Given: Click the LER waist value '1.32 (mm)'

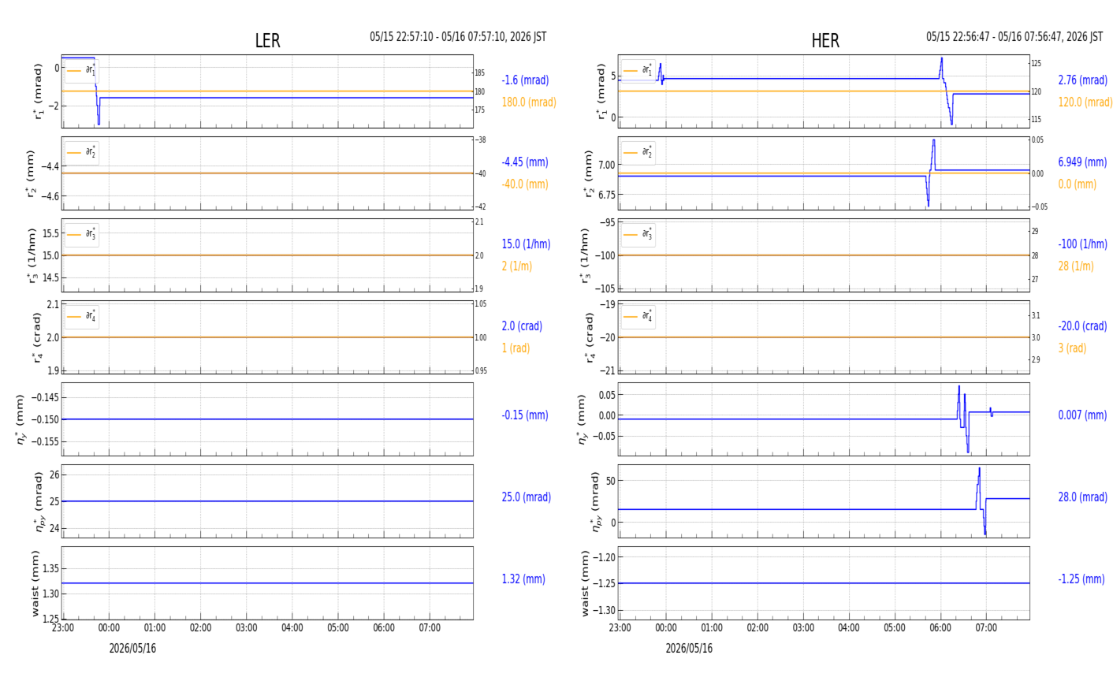Looking at the screenshot, I should [x=523, y=579].
